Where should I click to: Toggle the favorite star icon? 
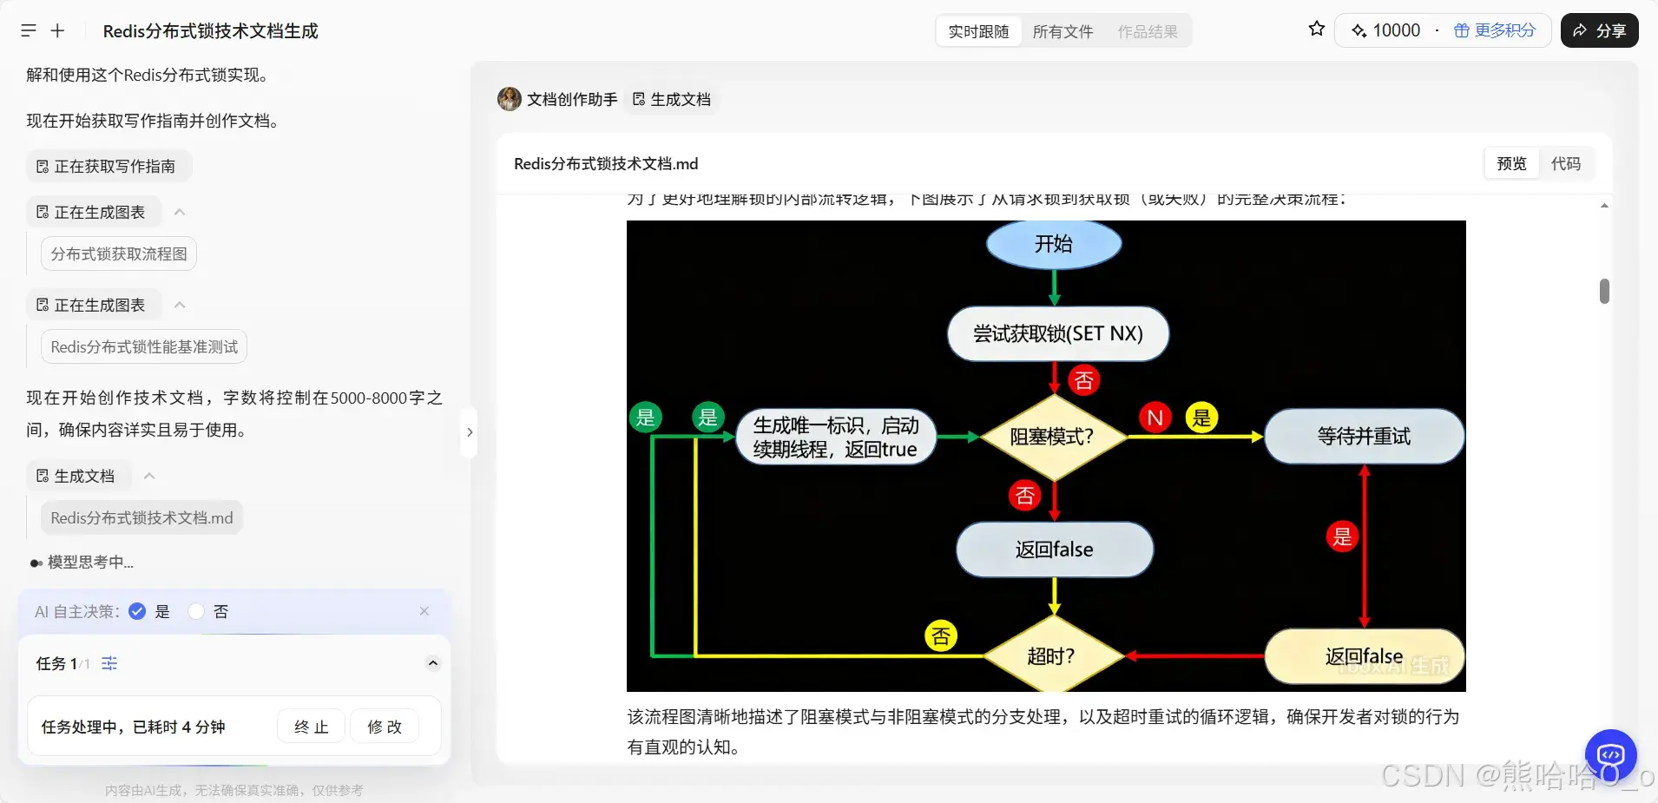point(1315,29)
